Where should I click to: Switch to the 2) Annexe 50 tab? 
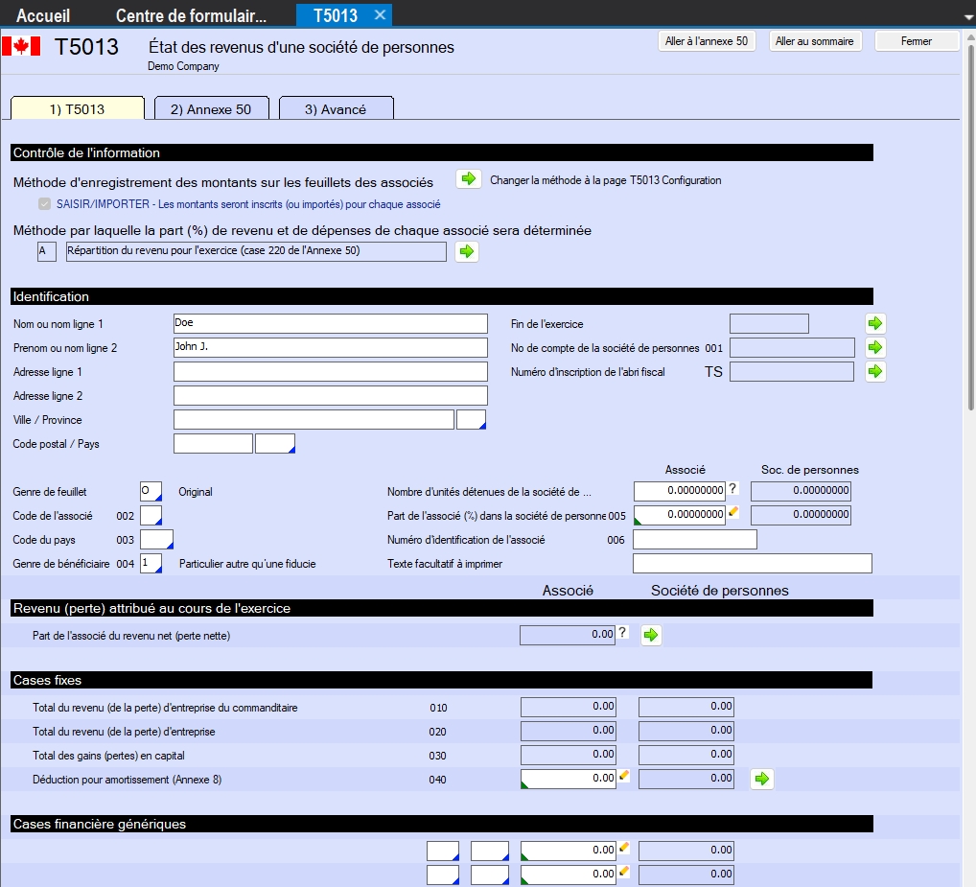[x=211, y=109]
